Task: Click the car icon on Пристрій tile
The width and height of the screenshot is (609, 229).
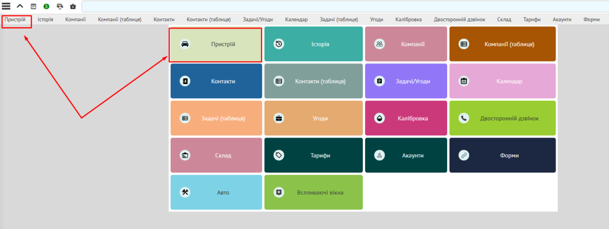Action: 186,44
